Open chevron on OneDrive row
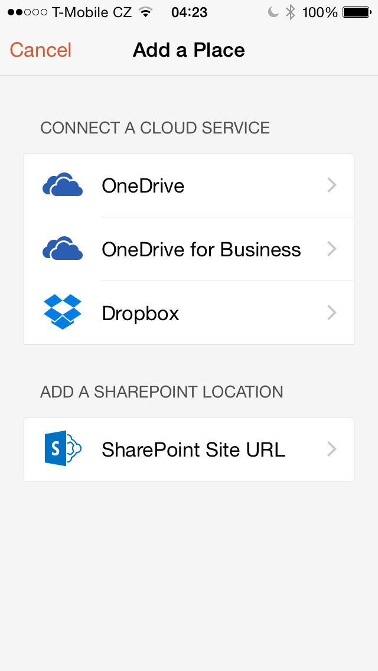This screenshot has height=671, width=378. click(x=332, y=185)
